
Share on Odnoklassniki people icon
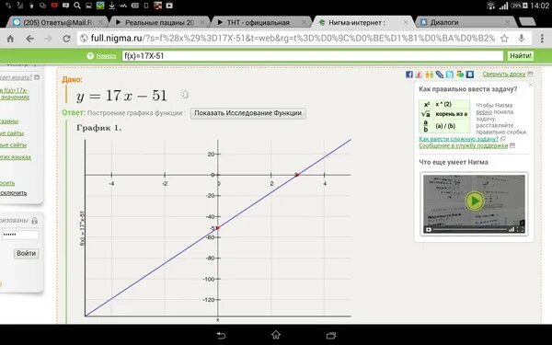coord(429,75)
